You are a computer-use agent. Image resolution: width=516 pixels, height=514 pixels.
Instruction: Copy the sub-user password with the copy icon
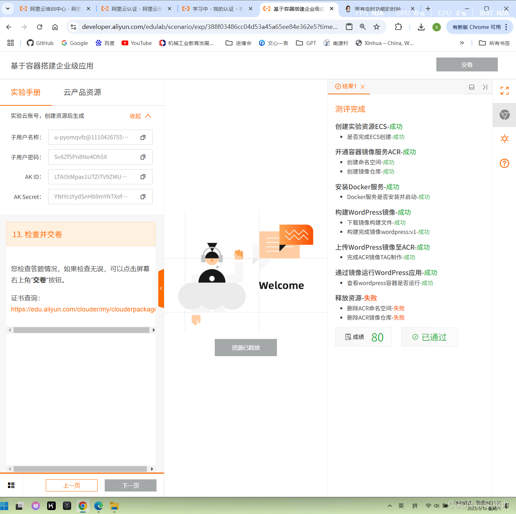point(143,157)
